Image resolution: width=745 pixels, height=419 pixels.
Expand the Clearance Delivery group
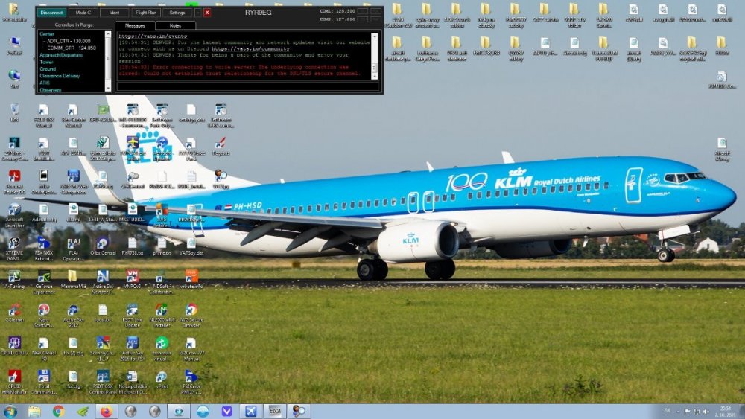[x=60, y=76]
